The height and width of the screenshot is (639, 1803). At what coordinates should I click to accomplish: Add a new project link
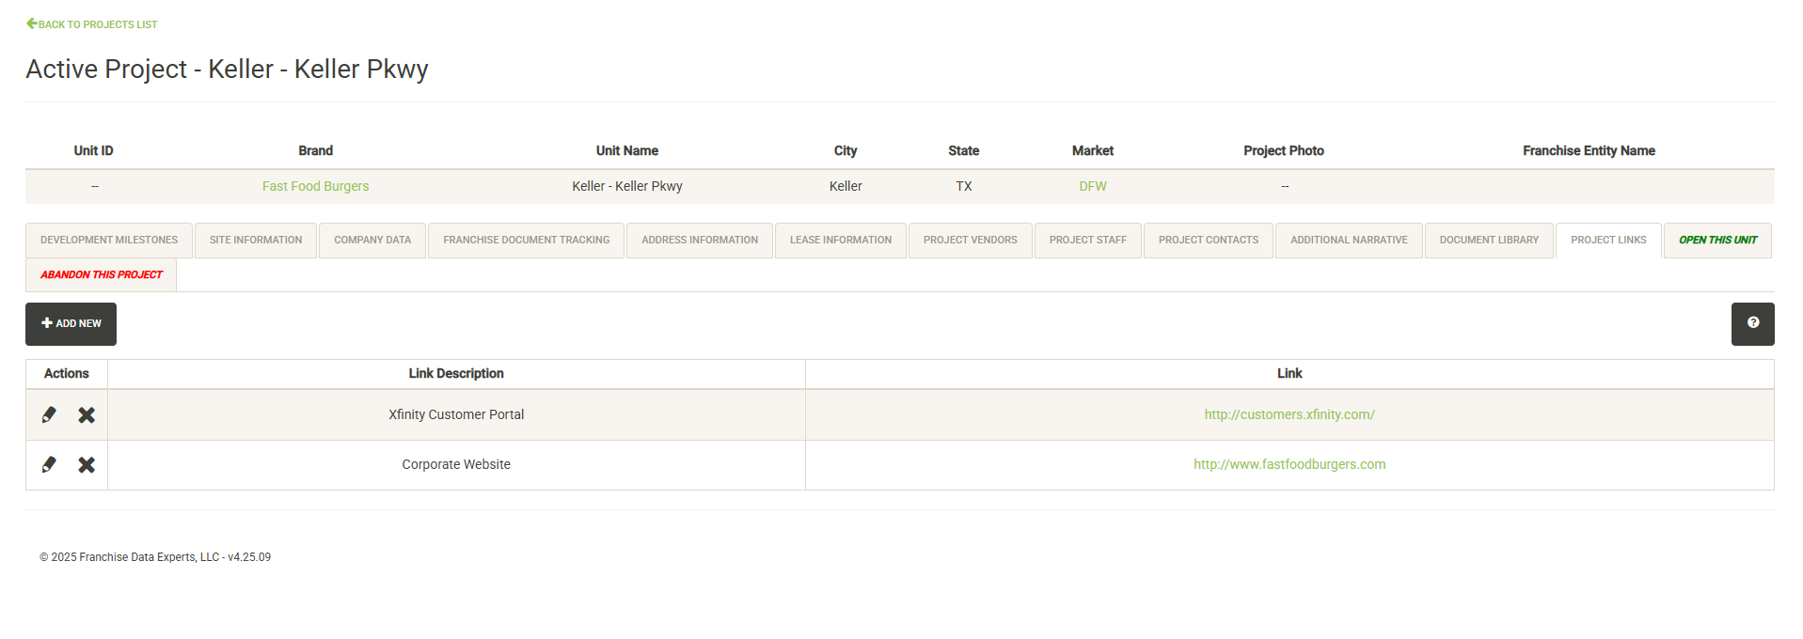pos(71,323)
